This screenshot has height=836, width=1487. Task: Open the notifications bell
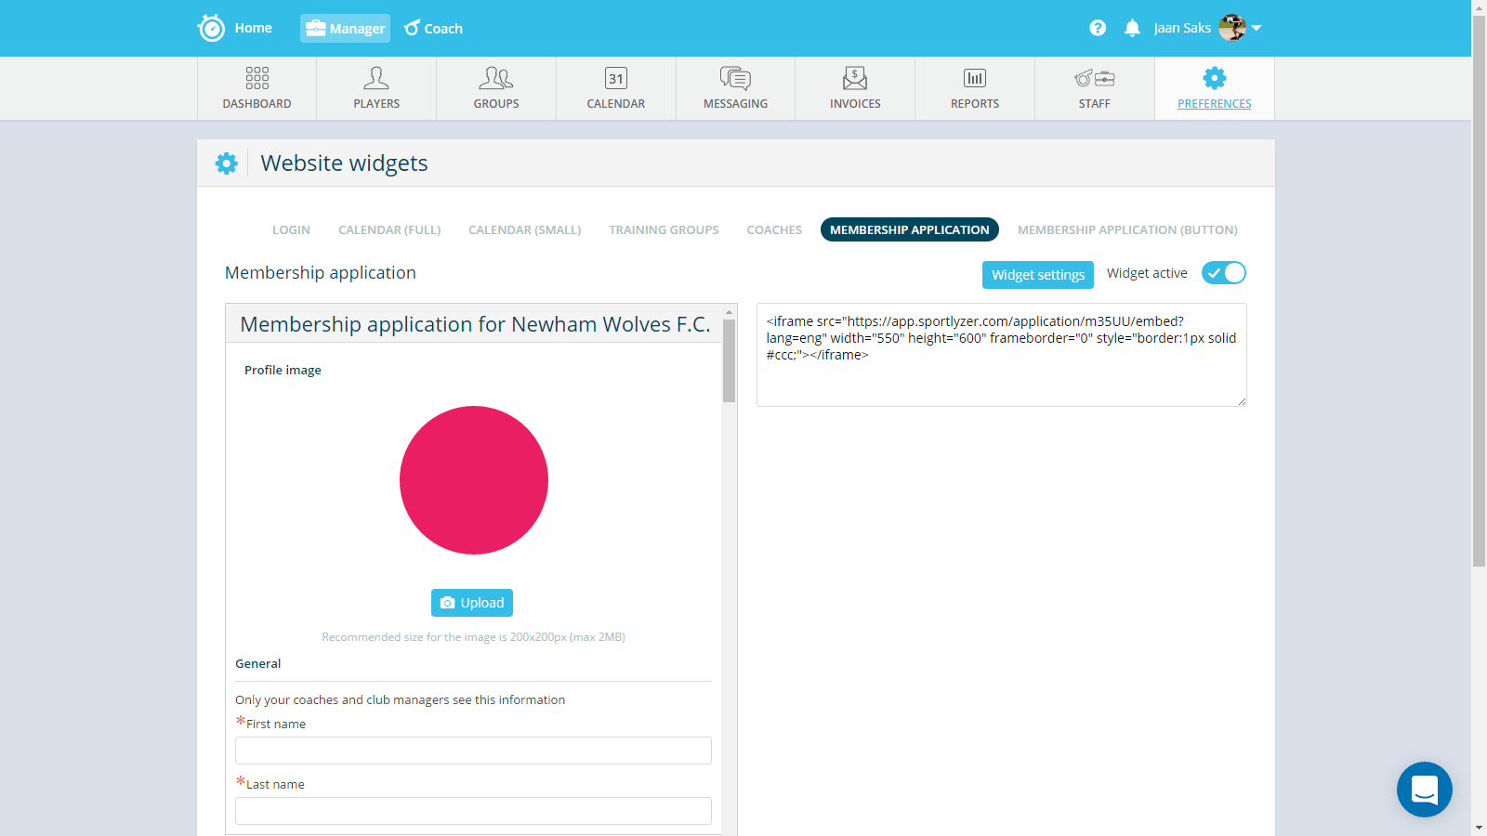click(1132, 28)
